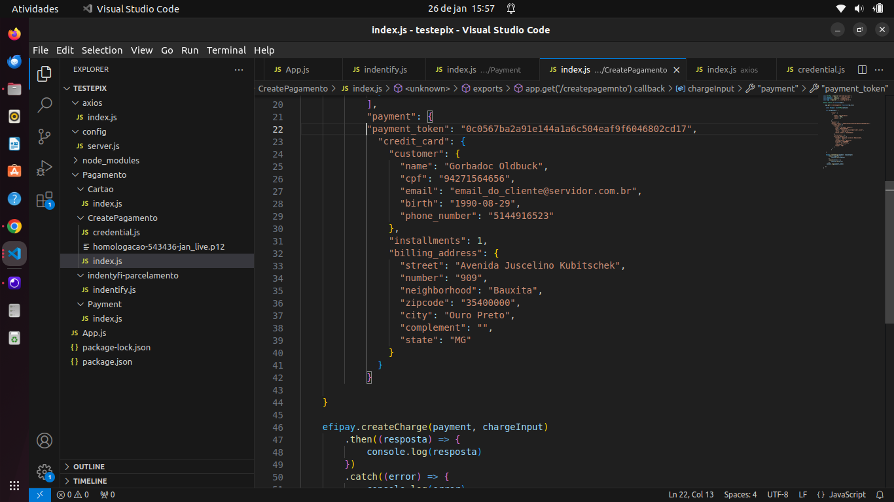Launch Thunderbird from the Ubuntu dock
The height and width of the screenshot is (502, 894).
point(14,61)
